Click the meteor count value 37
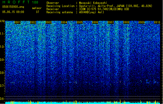The width and height of the screenshot is (163, 104). (x=38, y=12)
